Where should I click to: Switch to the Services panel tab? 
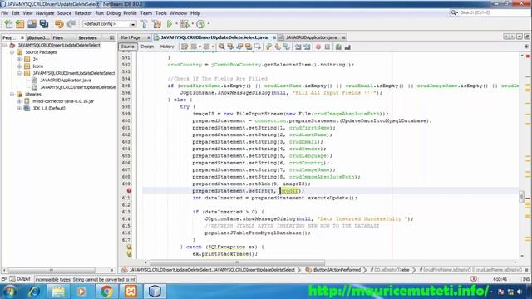87,38
